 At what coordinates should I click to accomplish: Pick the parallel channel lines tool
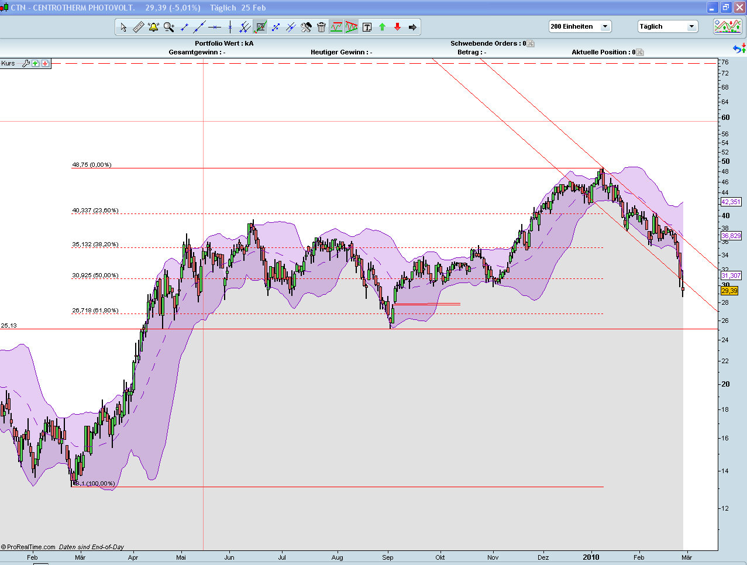coord(245,27)
